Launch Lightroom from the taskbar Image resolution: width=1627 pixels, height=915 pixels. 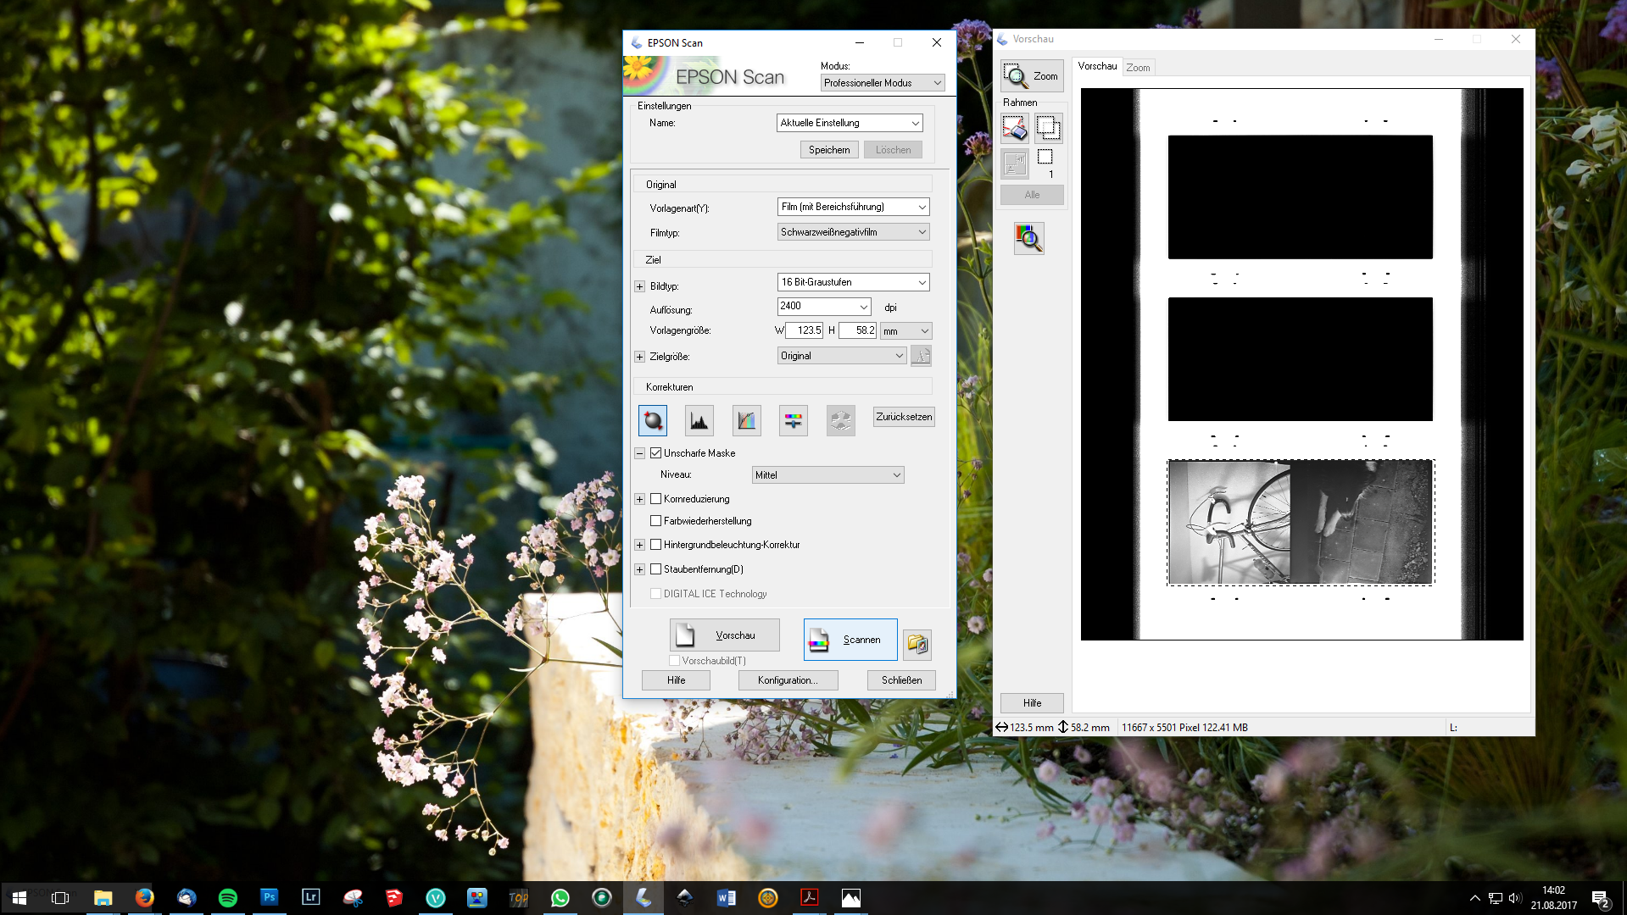311,897
